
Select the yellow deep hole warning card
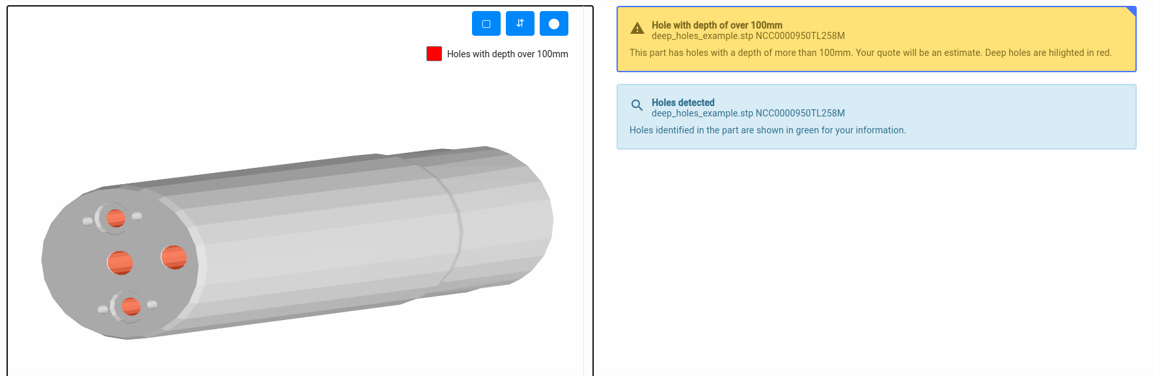pyautogui.click(x=876, y=39)
